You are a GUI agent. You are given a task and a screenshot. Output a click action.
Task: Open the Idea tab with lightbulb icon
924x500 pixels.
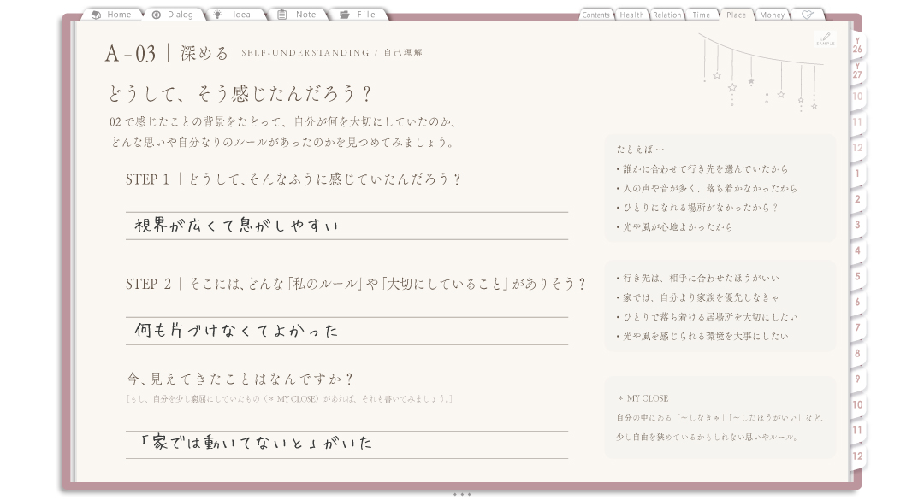tap(234, 15)
